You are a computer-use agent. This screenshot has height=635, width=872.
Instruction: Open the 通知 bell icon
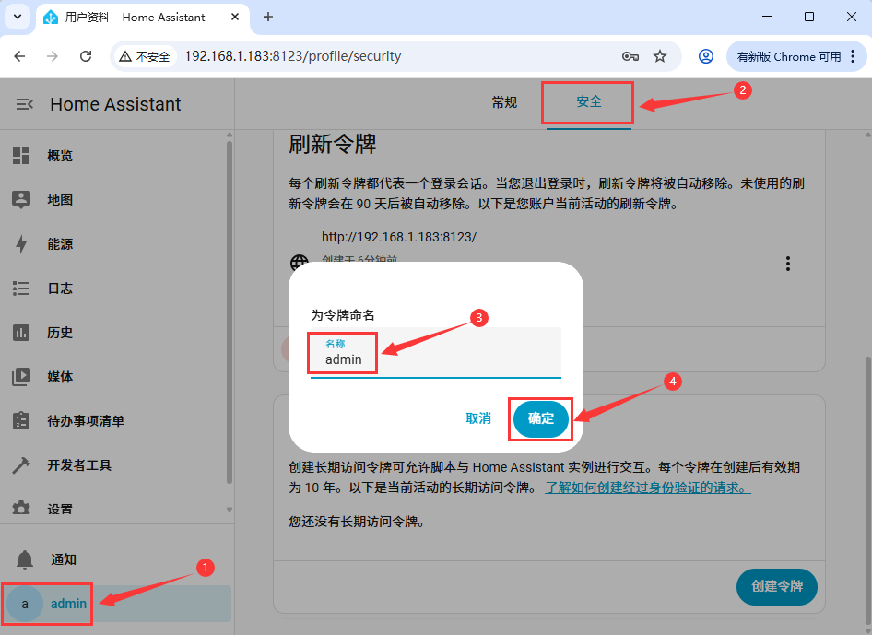click(25, 559)
